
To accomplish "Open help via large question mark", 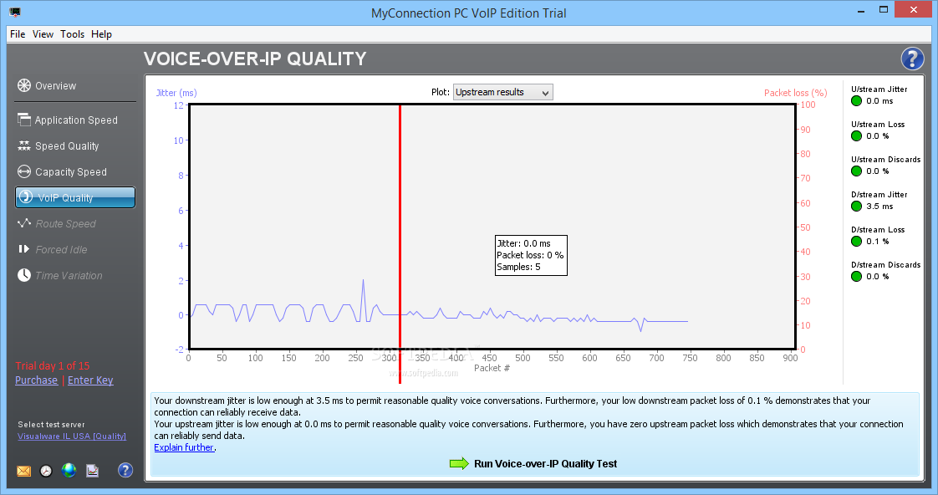I will [x=912, y=59].
